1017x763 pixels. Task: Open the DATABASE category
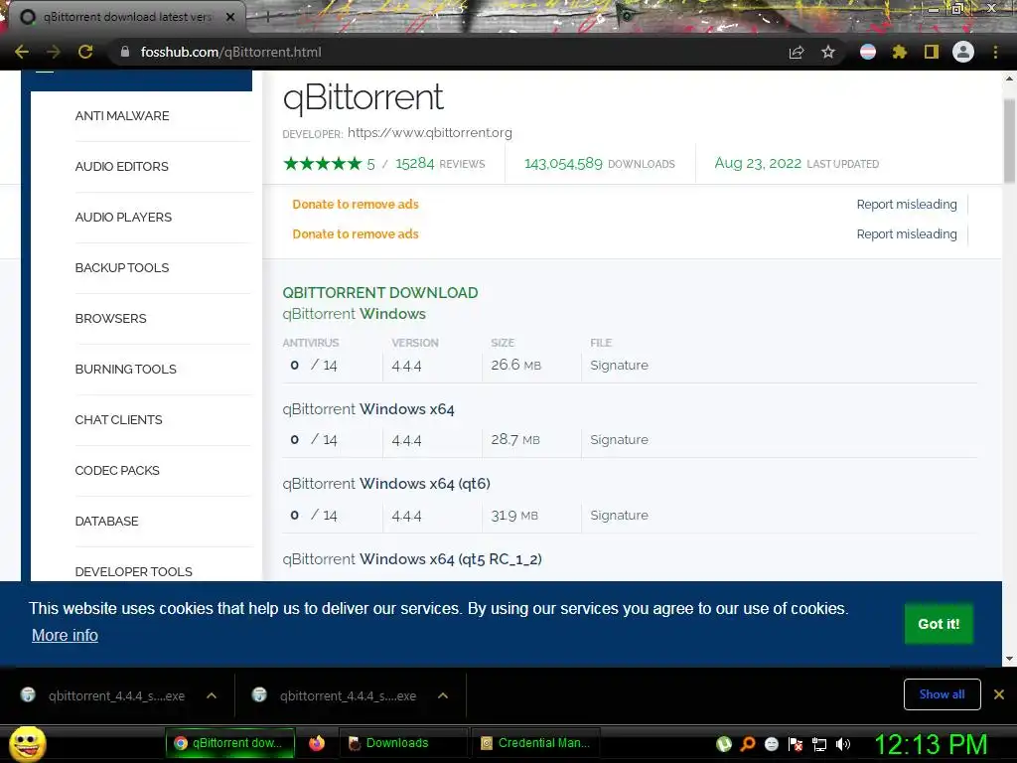pyautogui.click(x=106, y=521)
